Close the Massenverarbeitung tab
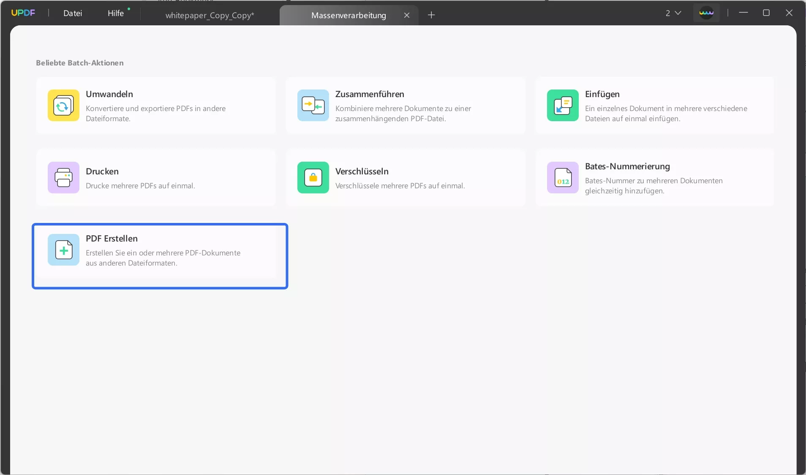 [x=407, y=15]
